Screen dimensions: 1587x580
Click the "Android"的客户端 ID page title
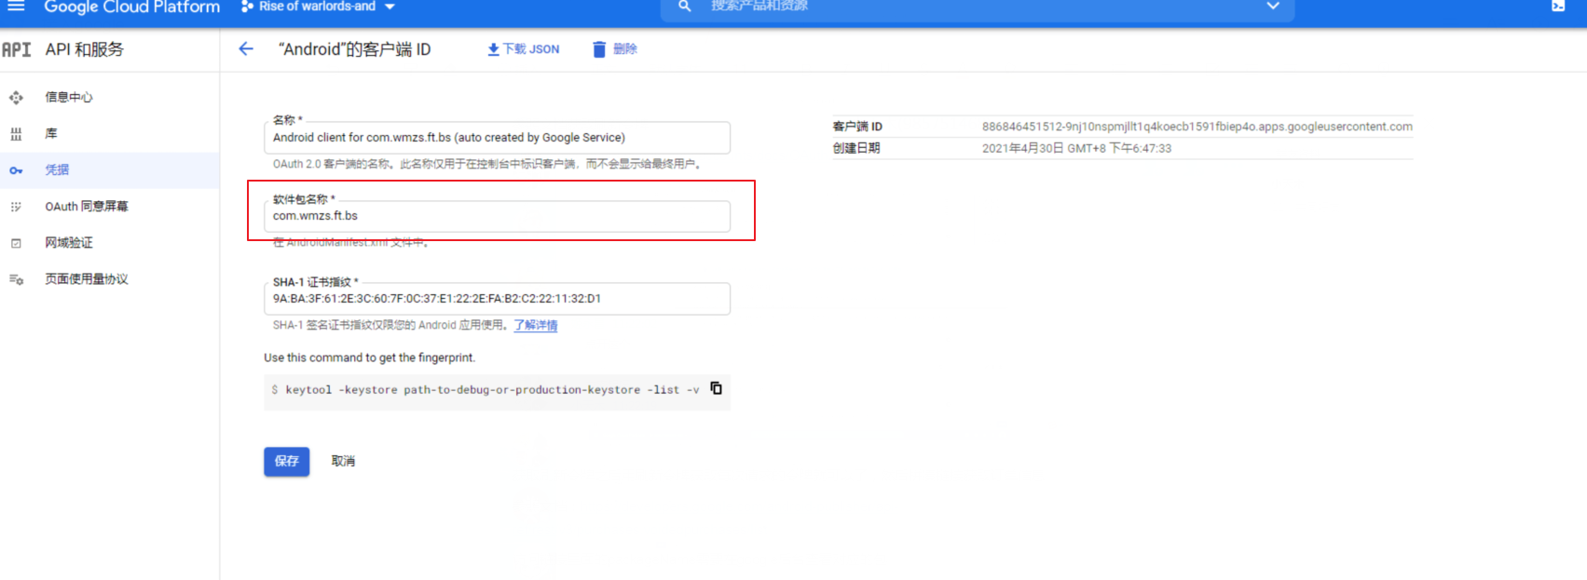[x=354, y=49]
